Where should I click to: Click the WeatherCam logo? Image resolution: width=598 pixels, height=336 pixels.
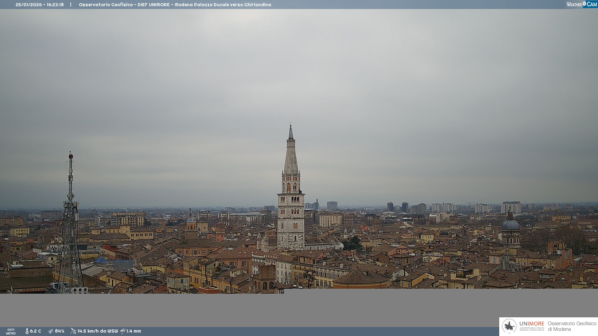point(581,4)
